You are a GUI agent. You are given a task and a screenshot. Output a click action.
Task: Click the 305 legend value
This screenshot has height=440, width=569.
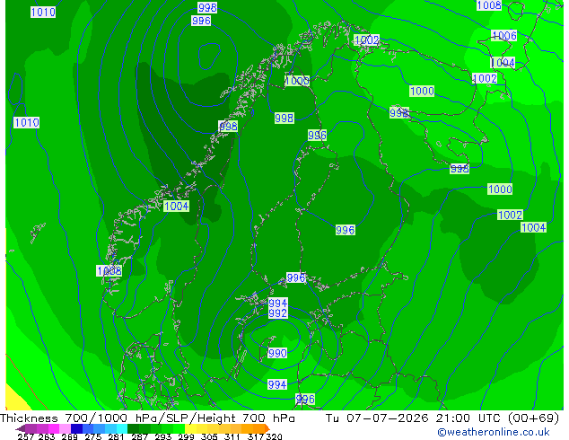tap(209, 436)
